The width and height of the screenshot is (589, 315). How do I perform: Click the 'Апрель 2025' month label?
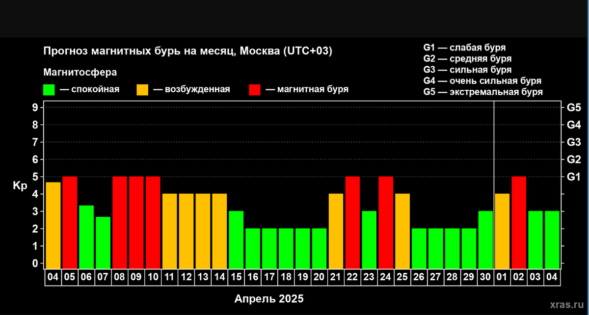(269, 299)
